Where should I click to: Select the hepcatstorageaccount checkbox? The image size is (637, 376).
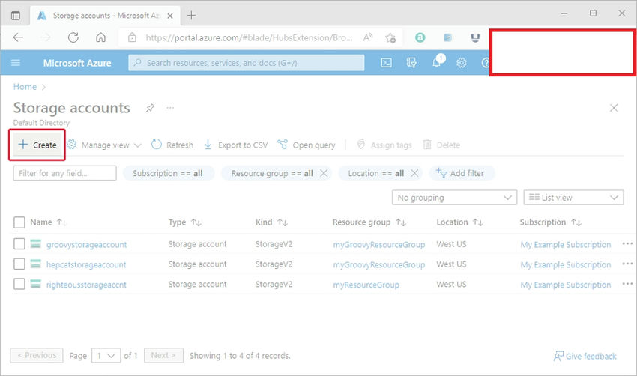point(19,264)
